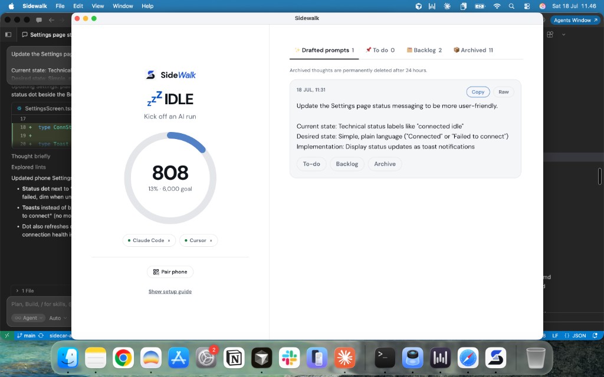Open the Agent mode dropdown in Cursor
Screen dimensions: 604x377
(x=28, y=318)
